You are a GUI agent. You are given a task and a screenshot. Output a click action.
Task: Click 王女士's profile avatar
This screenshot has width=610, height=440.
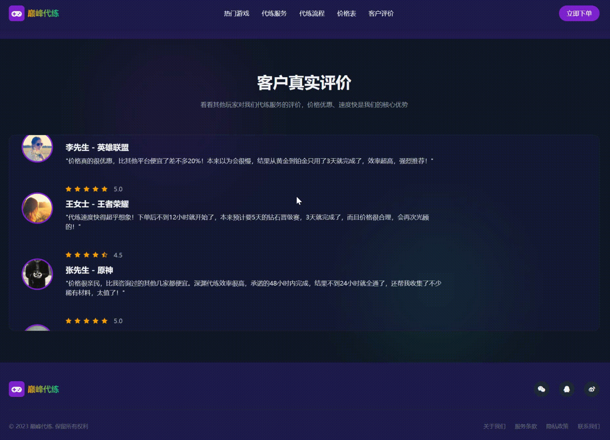[37, 208]
